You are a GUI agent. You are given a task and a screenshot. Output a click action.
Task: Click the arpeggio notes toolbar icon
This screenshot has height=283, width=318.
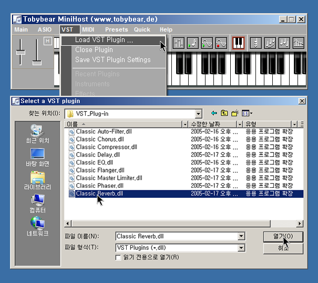click(270, 43)
